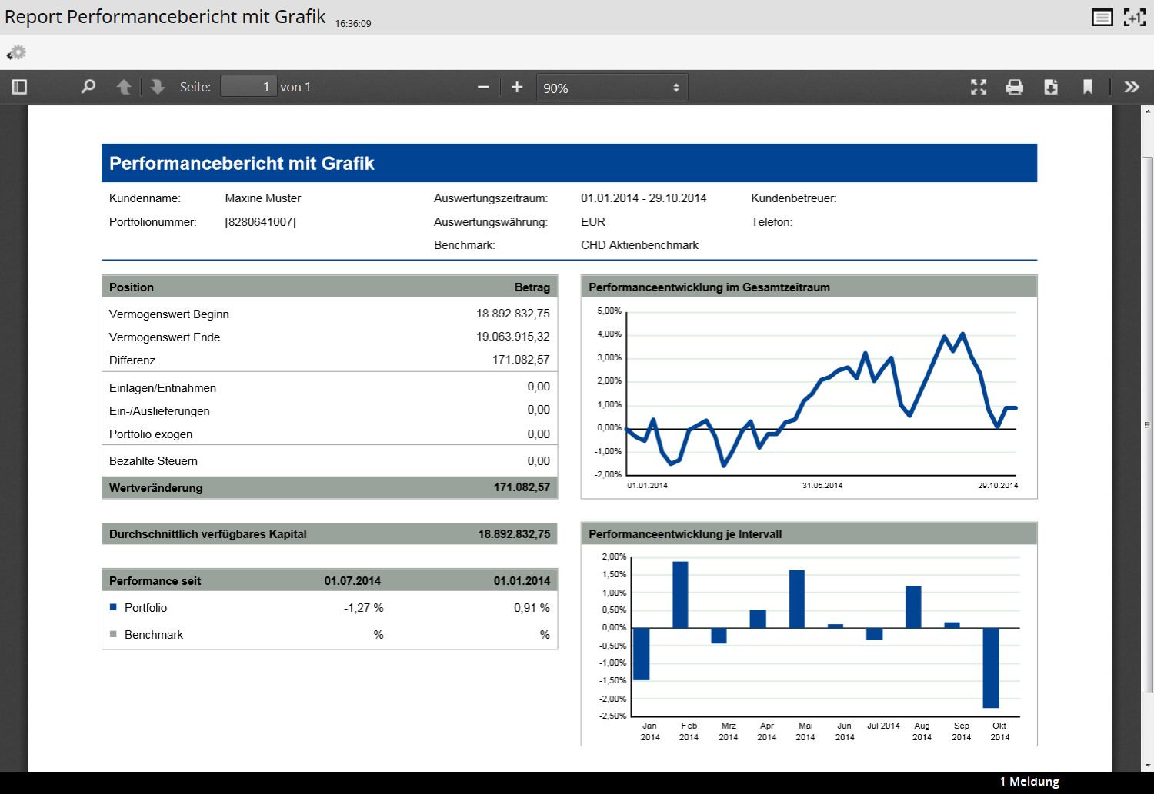
Task: Switch to presentation fullscreen mode
Action: click(x=979, y=87)
